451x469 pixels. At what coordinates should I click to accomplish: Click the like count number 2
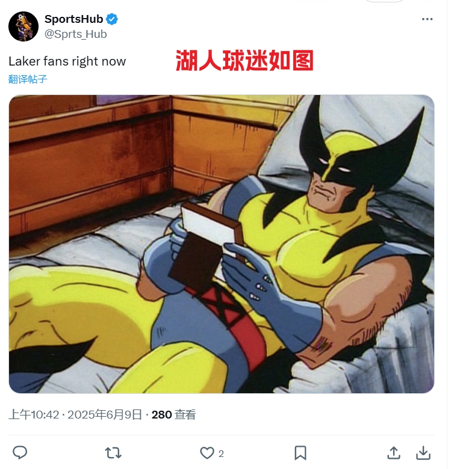[221, 454]
